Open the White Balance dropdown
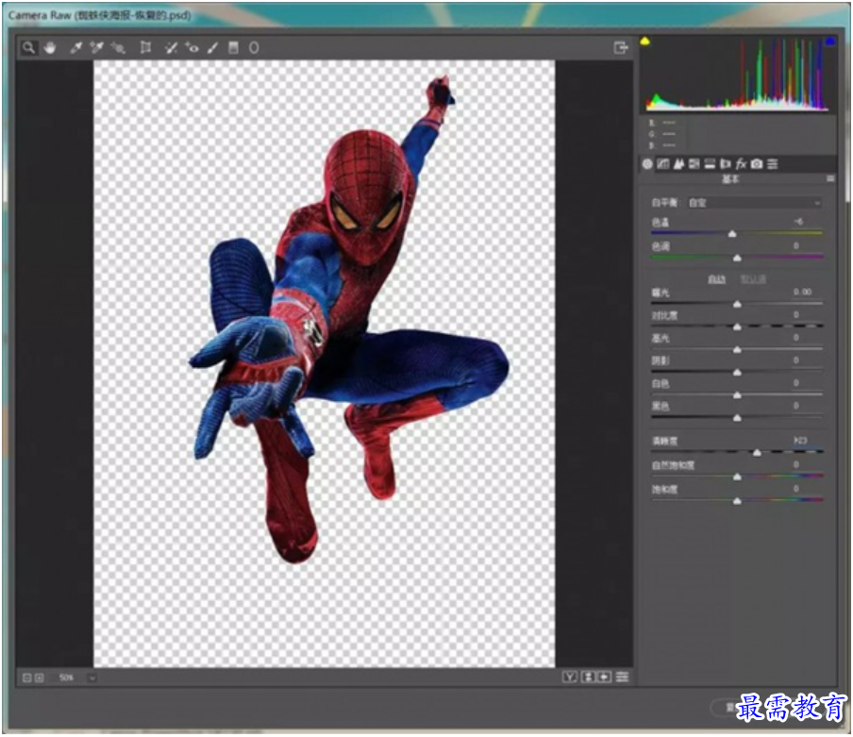This screenshot has width=853, height=737. [x=755, y=203]
